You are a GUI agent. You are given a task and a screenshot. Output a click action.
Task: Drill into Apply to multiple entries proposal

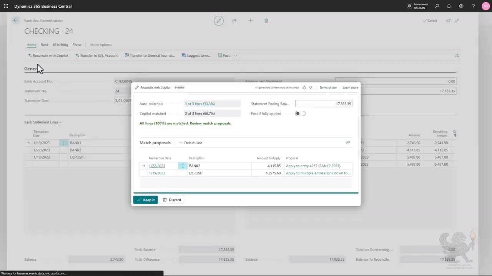click(318, 173)
